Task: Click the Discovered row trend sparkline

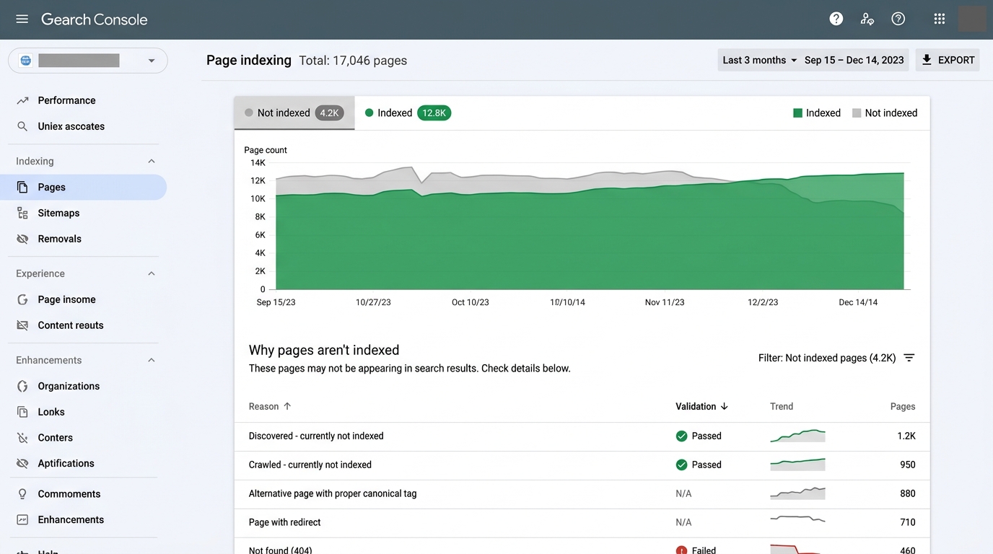Action: [797, 436]
